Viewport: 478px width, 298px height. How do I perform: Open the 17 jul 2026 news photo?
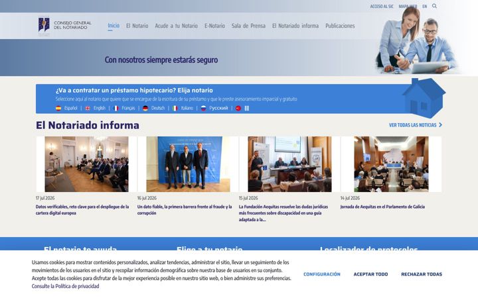click(x=86, y=164)
